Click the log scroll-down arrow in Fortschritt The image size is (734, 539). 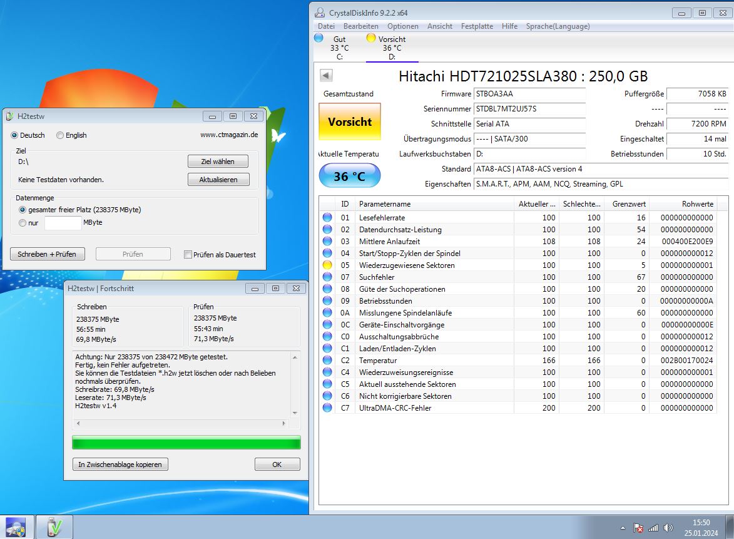point(295,413)
